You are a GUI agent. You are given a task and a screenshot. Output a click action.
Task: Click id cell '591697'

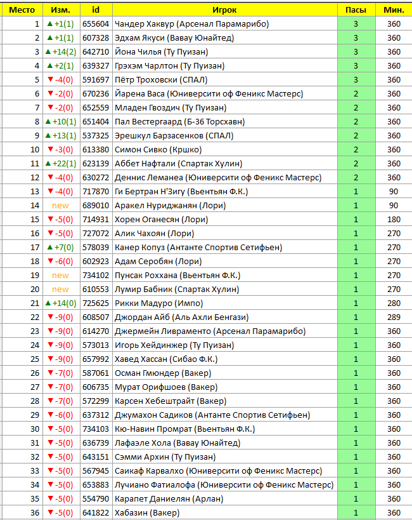[x=96, y=79]
